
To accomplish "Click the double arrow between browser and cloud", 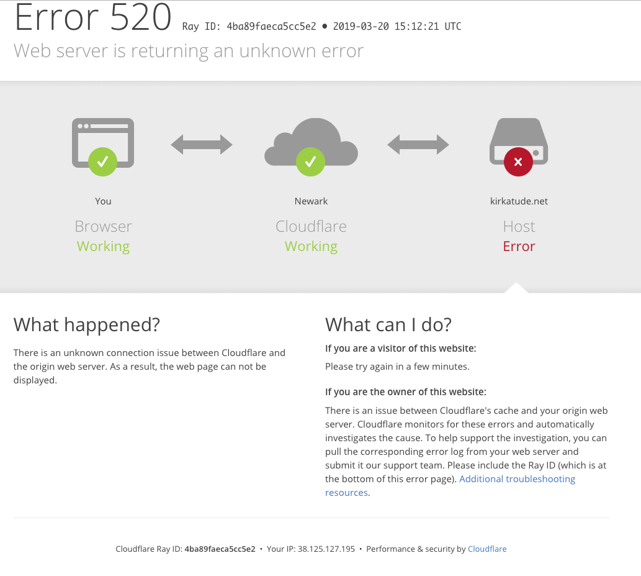I will pyautogui.click(x=202, y=145).
